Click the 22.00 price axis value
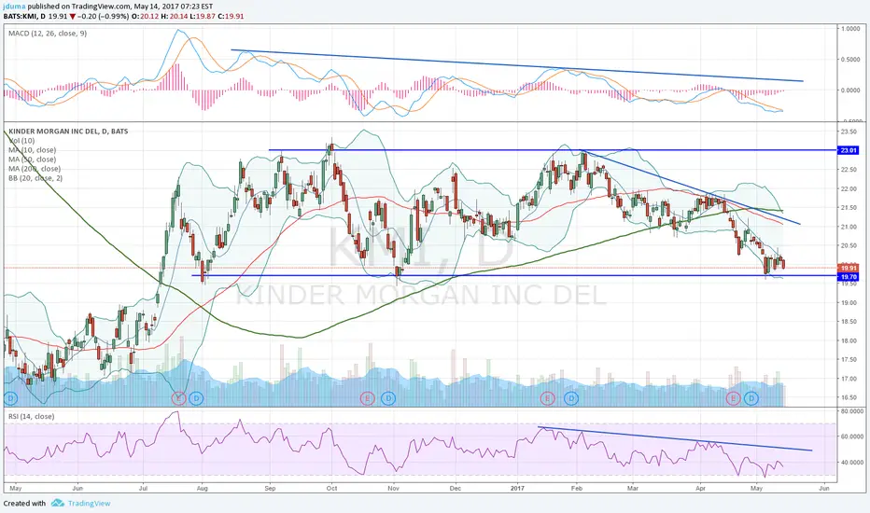 click(849, 189)
